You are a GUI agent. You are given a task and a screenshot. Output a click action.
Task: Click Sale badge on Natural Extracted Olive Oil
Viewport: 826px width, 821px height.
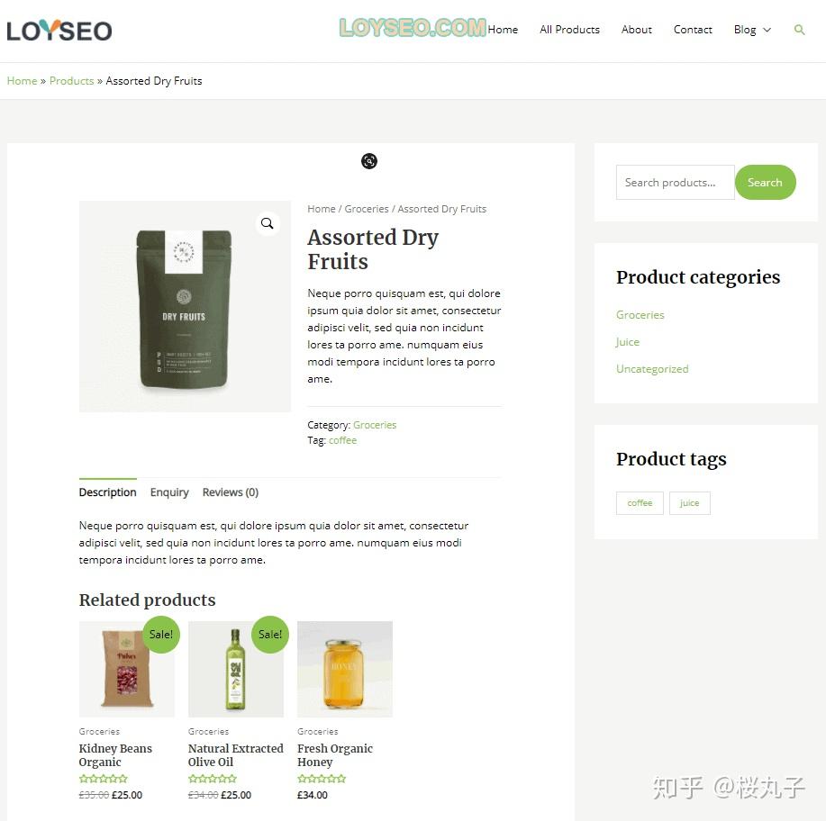pyautogui.click(x=270, y=635)
